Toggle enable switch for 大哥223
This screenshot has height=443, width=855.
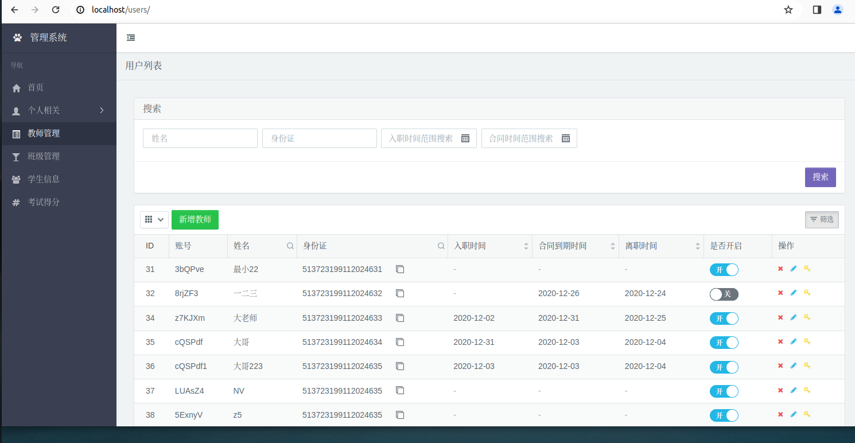(x=724, y=367)
